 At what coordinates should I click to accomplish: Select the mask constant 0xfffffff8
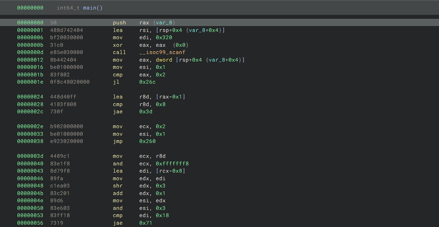click(x=172, y=164)
